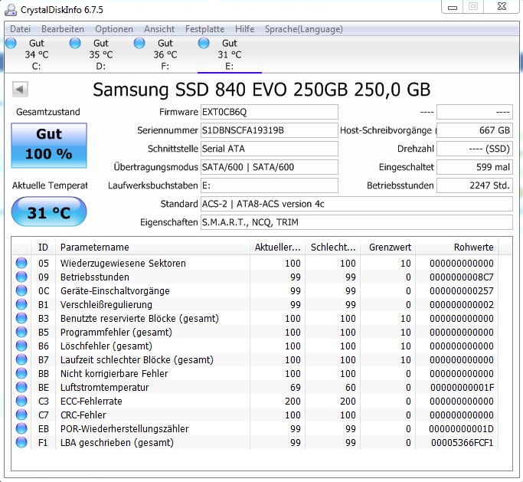Click status orb for Luftstromtemperatur
Screen dimensions: 523x482
[21, 387]
